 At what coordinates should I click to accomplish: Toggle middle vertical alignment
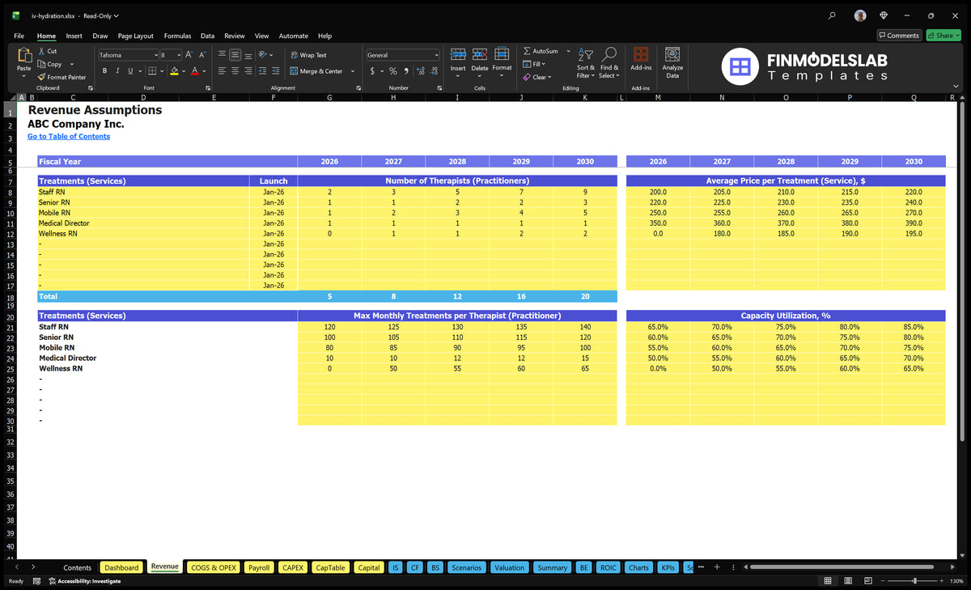235,55
